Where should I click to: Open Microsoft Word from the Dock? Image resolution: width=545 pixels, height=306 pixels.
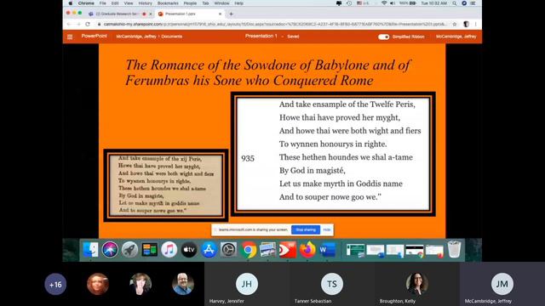tap(327, 250)
